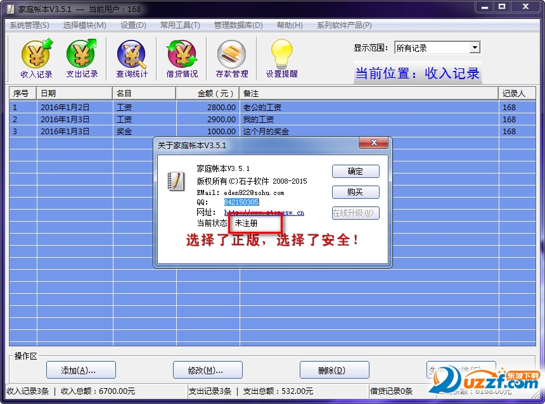
Task: Click the 序号 column header
Action: pyautogui.click(x=23, y=94)
